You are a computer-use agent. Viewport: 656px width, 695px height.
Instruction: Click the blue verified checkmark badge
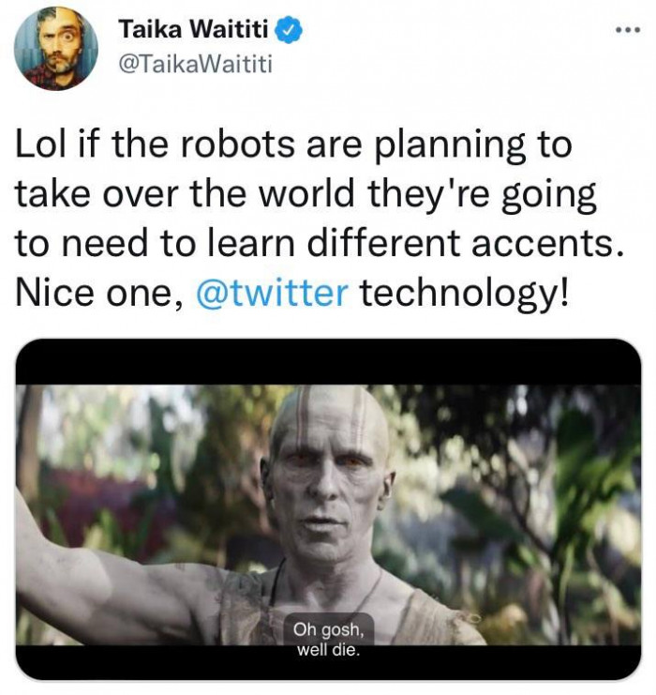point(289,29)
